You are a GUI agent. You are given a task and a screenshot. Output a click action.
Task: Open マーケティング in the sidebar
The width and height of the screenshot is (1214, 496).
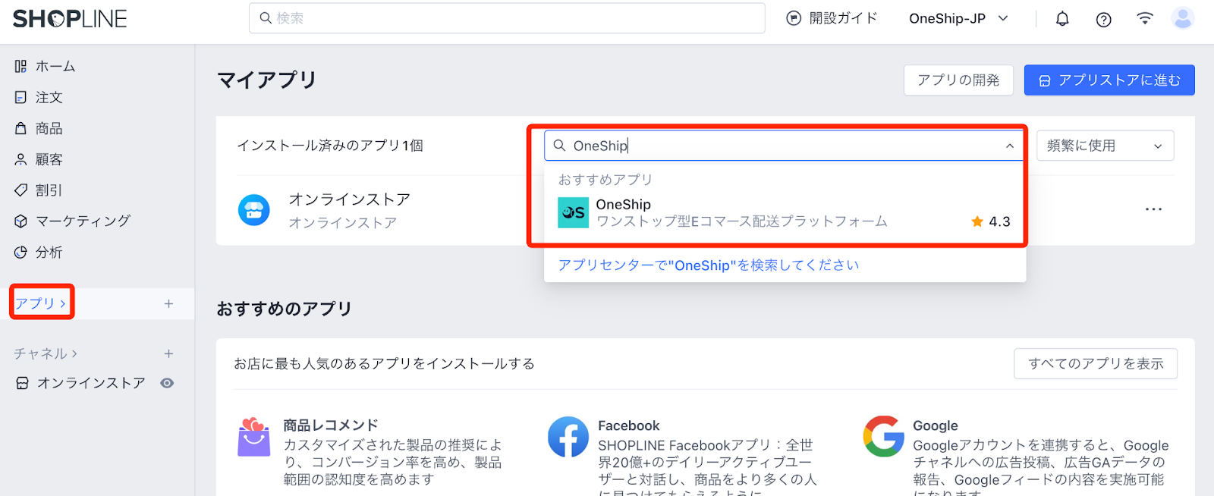tap(73, 221)
